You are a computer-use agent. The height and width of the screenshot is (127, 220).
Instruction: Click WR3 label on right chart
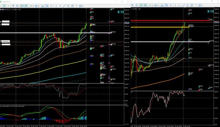(201, 69)
